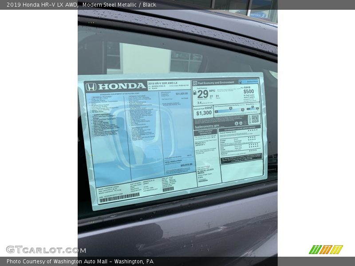Image resolution: width=355 pixels, height=266 pixels.
Task: Click the '2019 HR-V 5DR AWD LX' model heading
Action: 163,83
